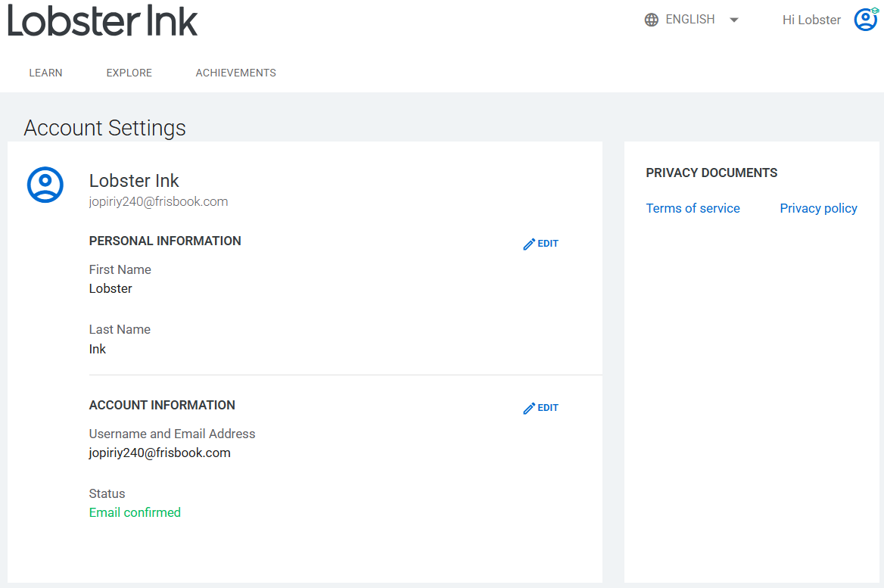Click pencil icon for Account Information

(x=529, y=409)
